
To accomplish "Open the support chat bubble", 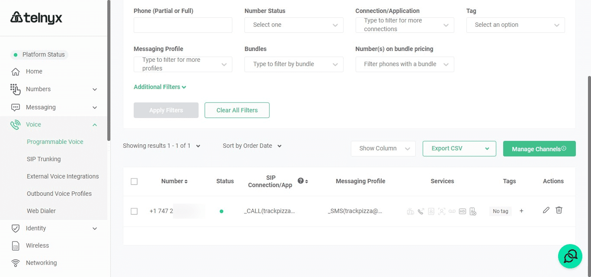I will pos(570,256).
